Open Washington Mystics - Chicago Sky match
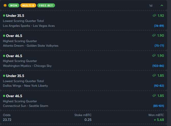This screenshot has width=171, height=126. click(27, 66)
